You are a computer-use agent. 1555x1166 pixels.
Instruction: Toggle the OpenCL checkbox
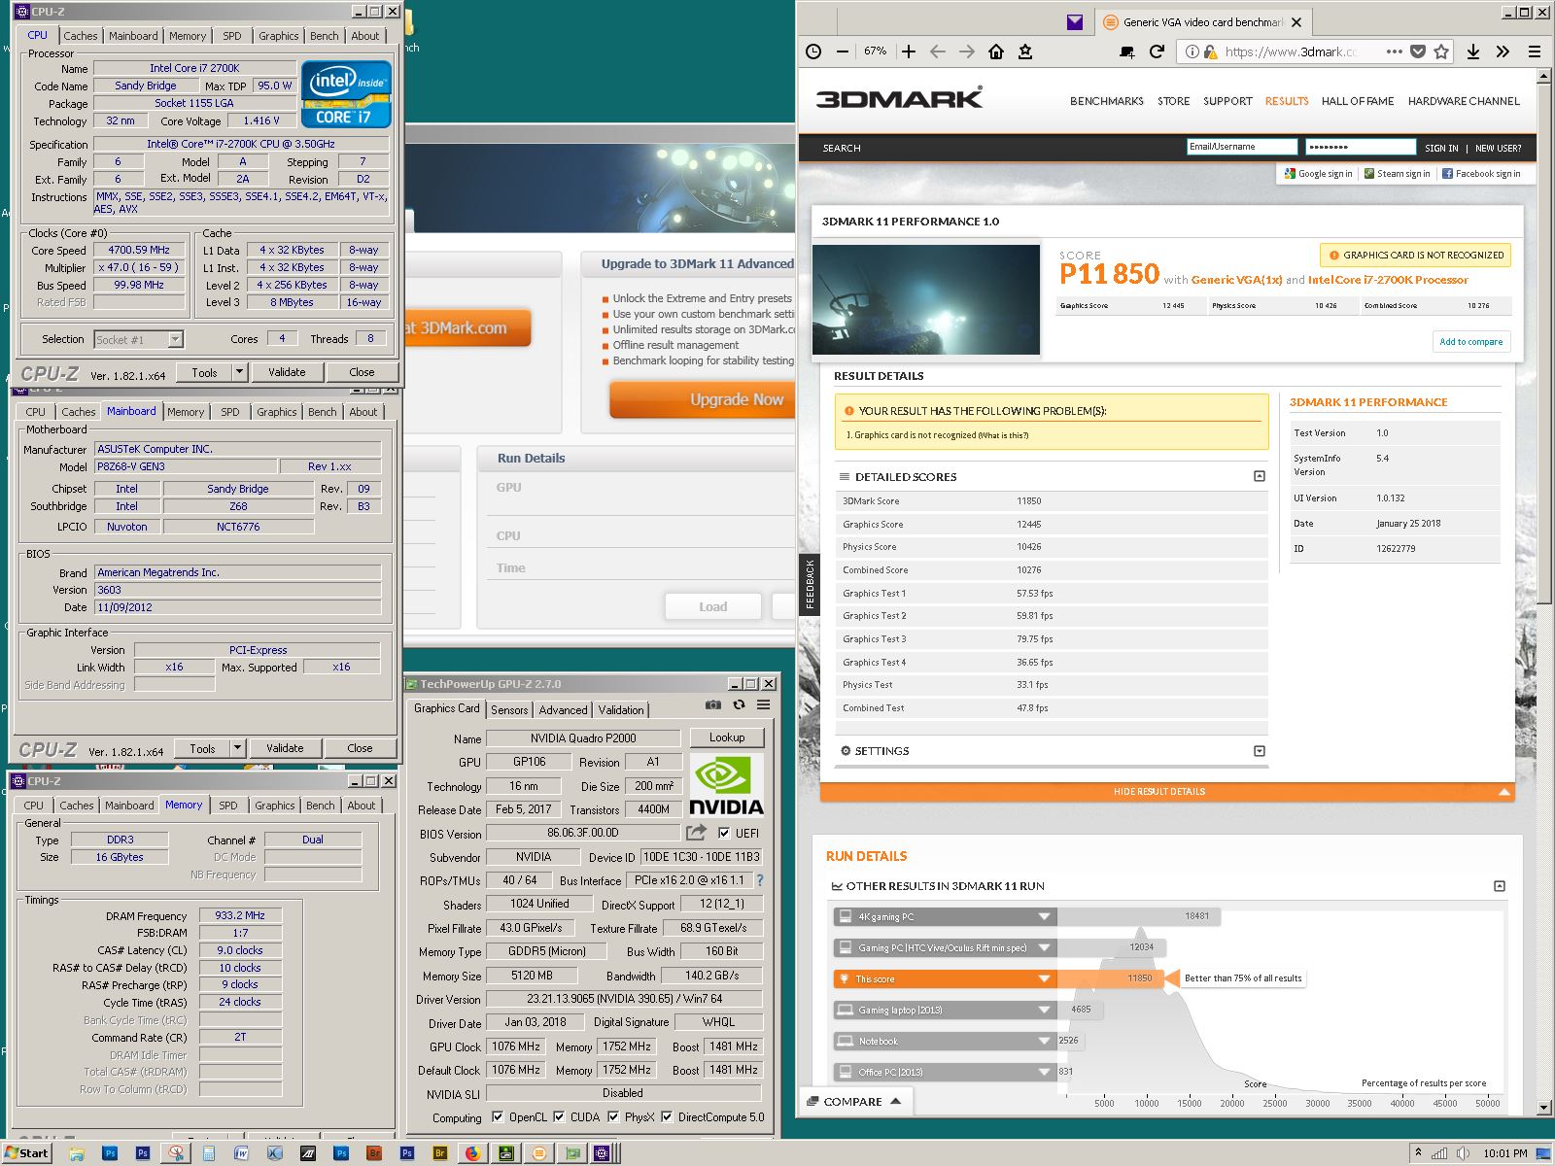tap(498, 1117)
